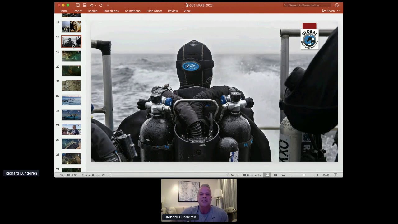
Task: Toggle the Notes pane
Action: 233,175
